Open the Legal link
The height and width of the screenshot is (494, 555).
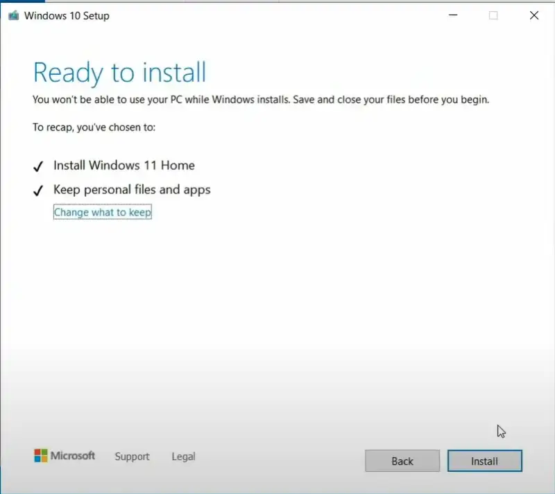click(x=183, y=456)
